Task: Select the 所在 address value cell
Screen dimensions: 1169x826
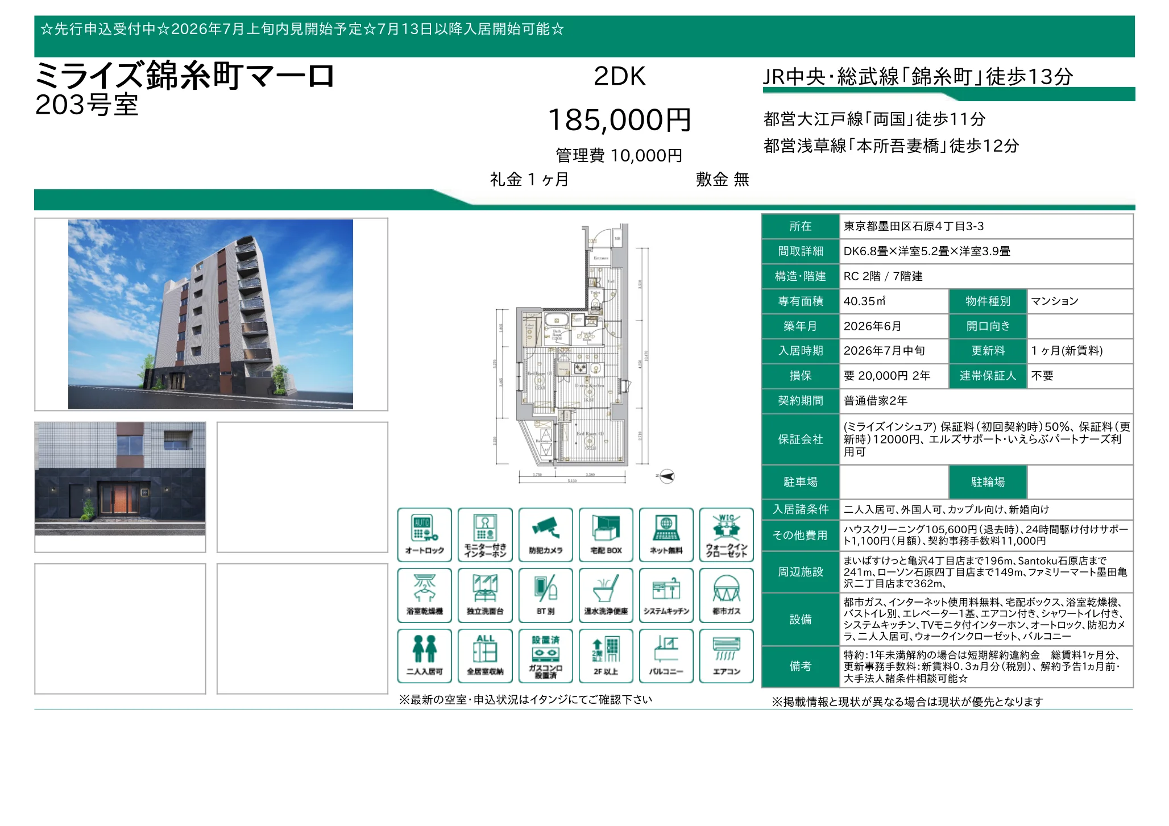Action: pos(986,226)
